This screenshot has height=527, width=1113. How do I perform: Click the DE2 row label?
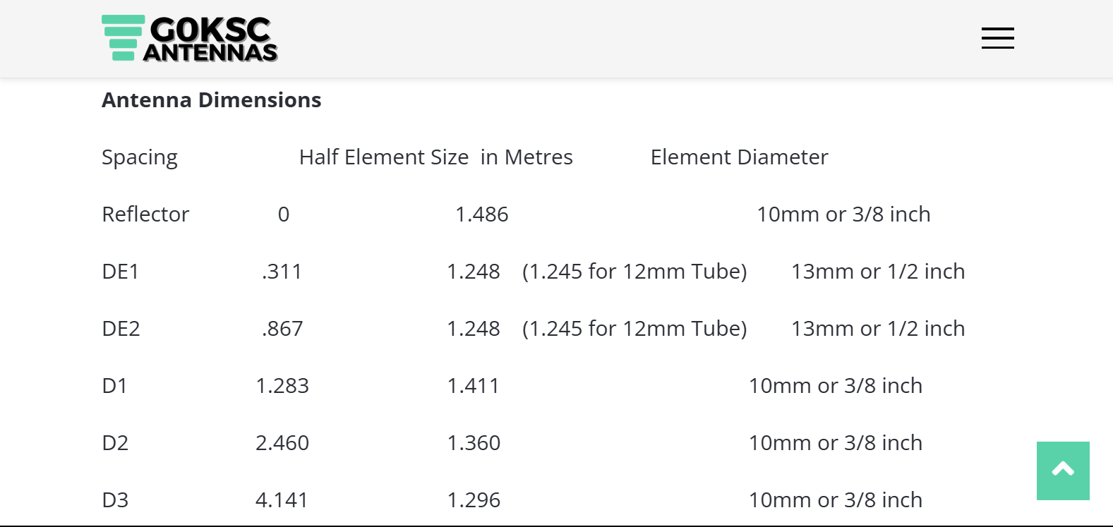(x=121, y=329)
